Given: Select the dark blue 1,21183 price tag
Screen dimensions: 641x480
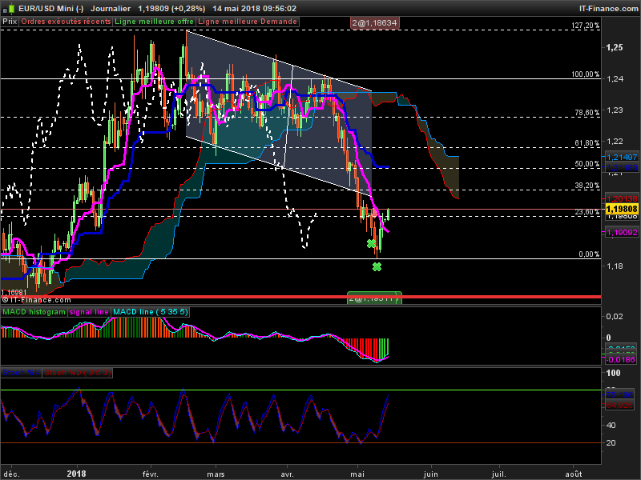Looking at the screenshot, I should coord(622,168).
